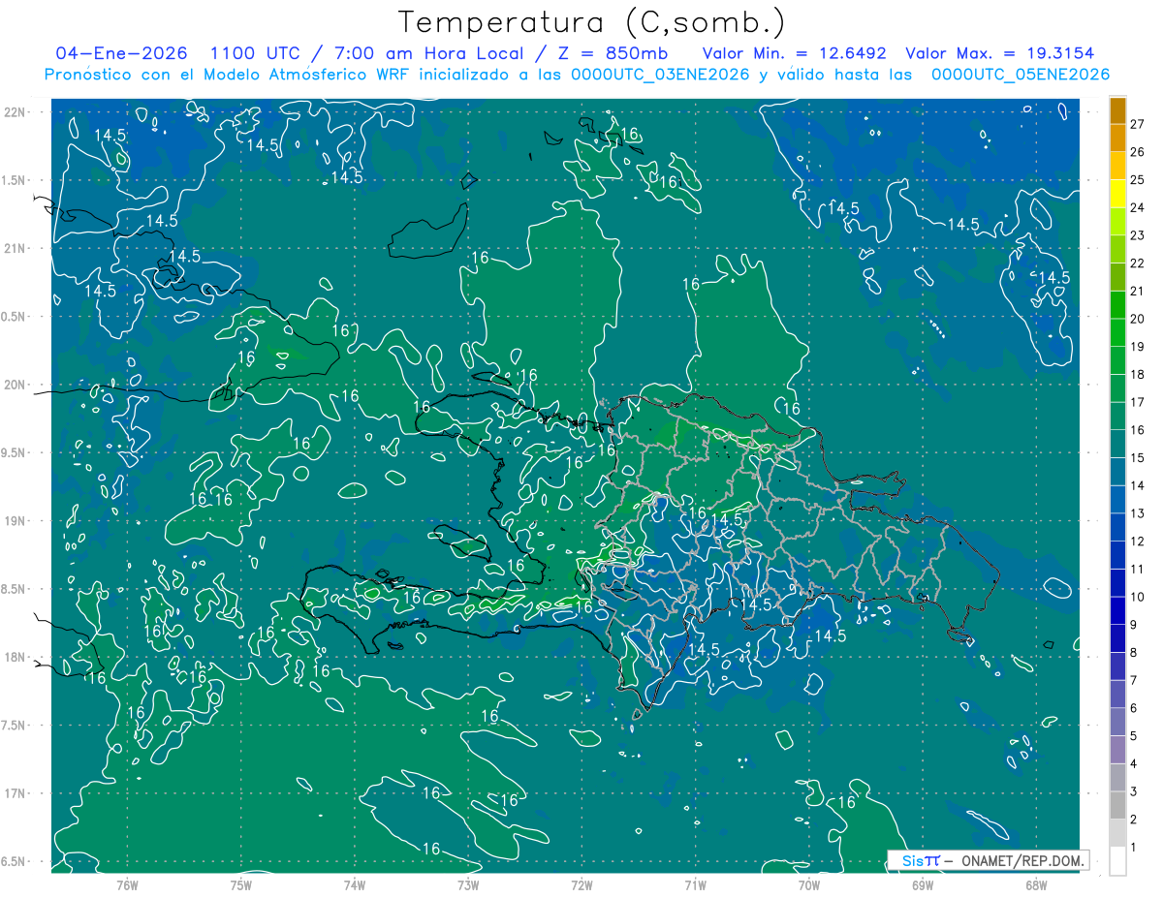Click the "8" color scale label
The width and height of the screenshot is (1163, 898).
coord(1134,653)
